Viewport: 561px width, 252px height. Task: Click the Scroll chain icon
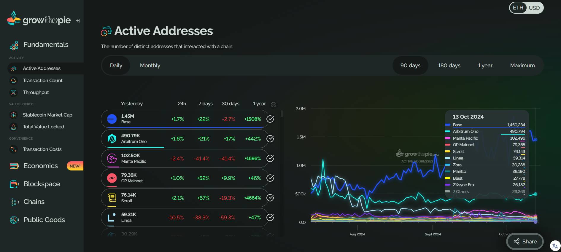click(112, 198)
